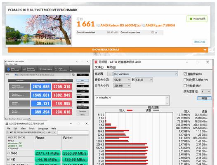Click AMD Ryzen 7 5800H text in PCMark
Screen dimensions: 217x165
[160, 25]
